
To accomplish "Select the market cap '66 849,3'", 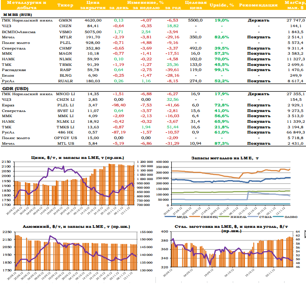I will click(296, 132).
